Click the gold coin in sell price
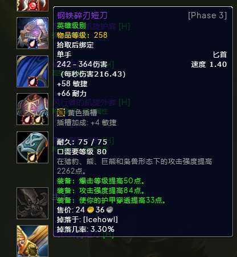237x257 pixels. (91, 210)
